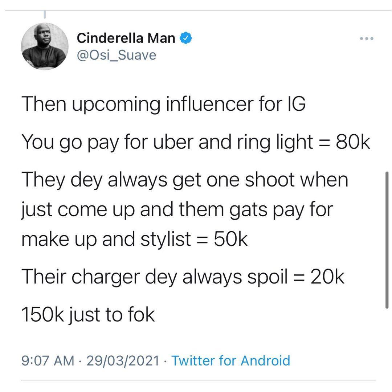Screen dimensions: 392x392
Task: Click the thread connector line above the avatar
Action: coord(45,15)
